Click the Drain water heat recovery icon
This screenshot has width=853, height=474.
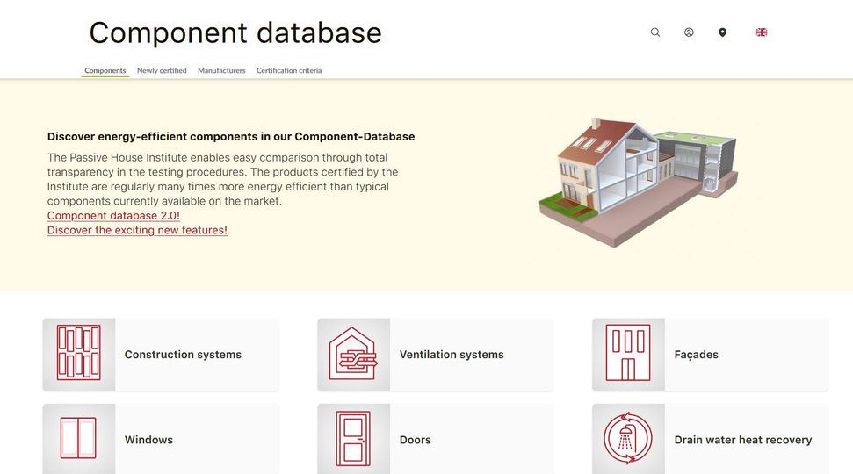tap(628, 438)
